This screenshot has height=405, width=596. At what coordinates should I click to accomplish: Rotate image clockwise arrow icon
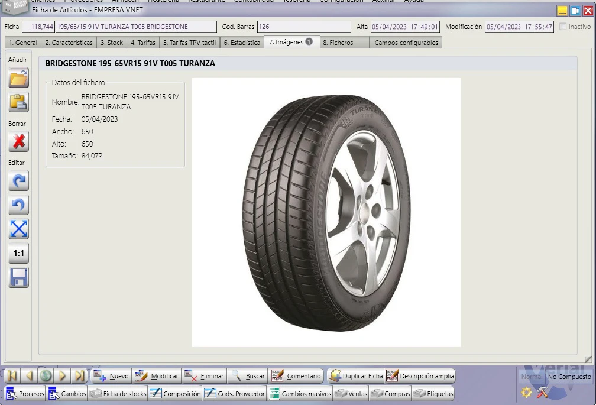(19, 181)
